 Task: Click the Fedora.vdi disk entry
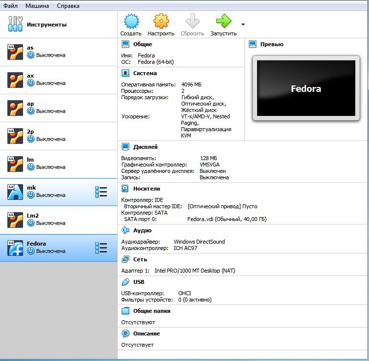tap(227, 219)
